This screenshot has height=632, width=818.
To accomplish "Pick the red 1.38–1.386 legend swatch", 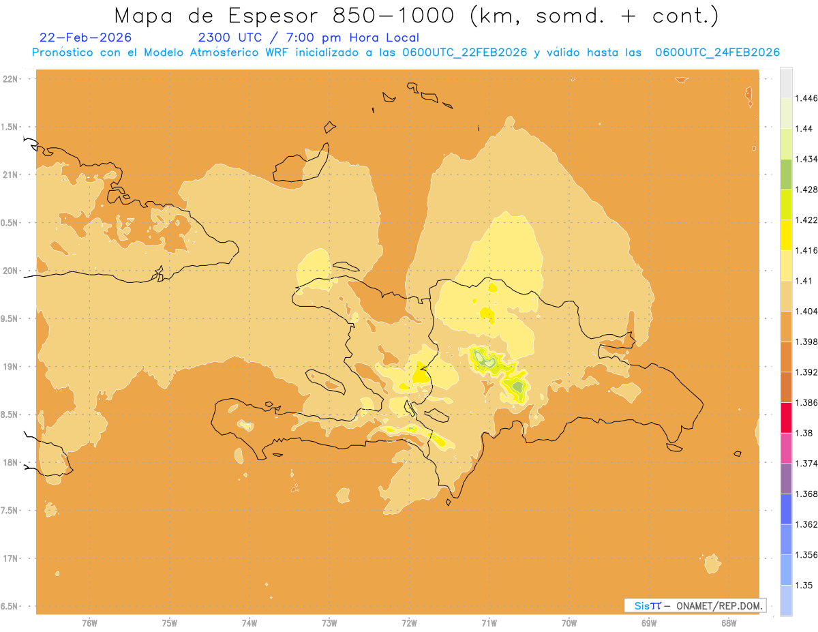I will (x=786, y=418).
